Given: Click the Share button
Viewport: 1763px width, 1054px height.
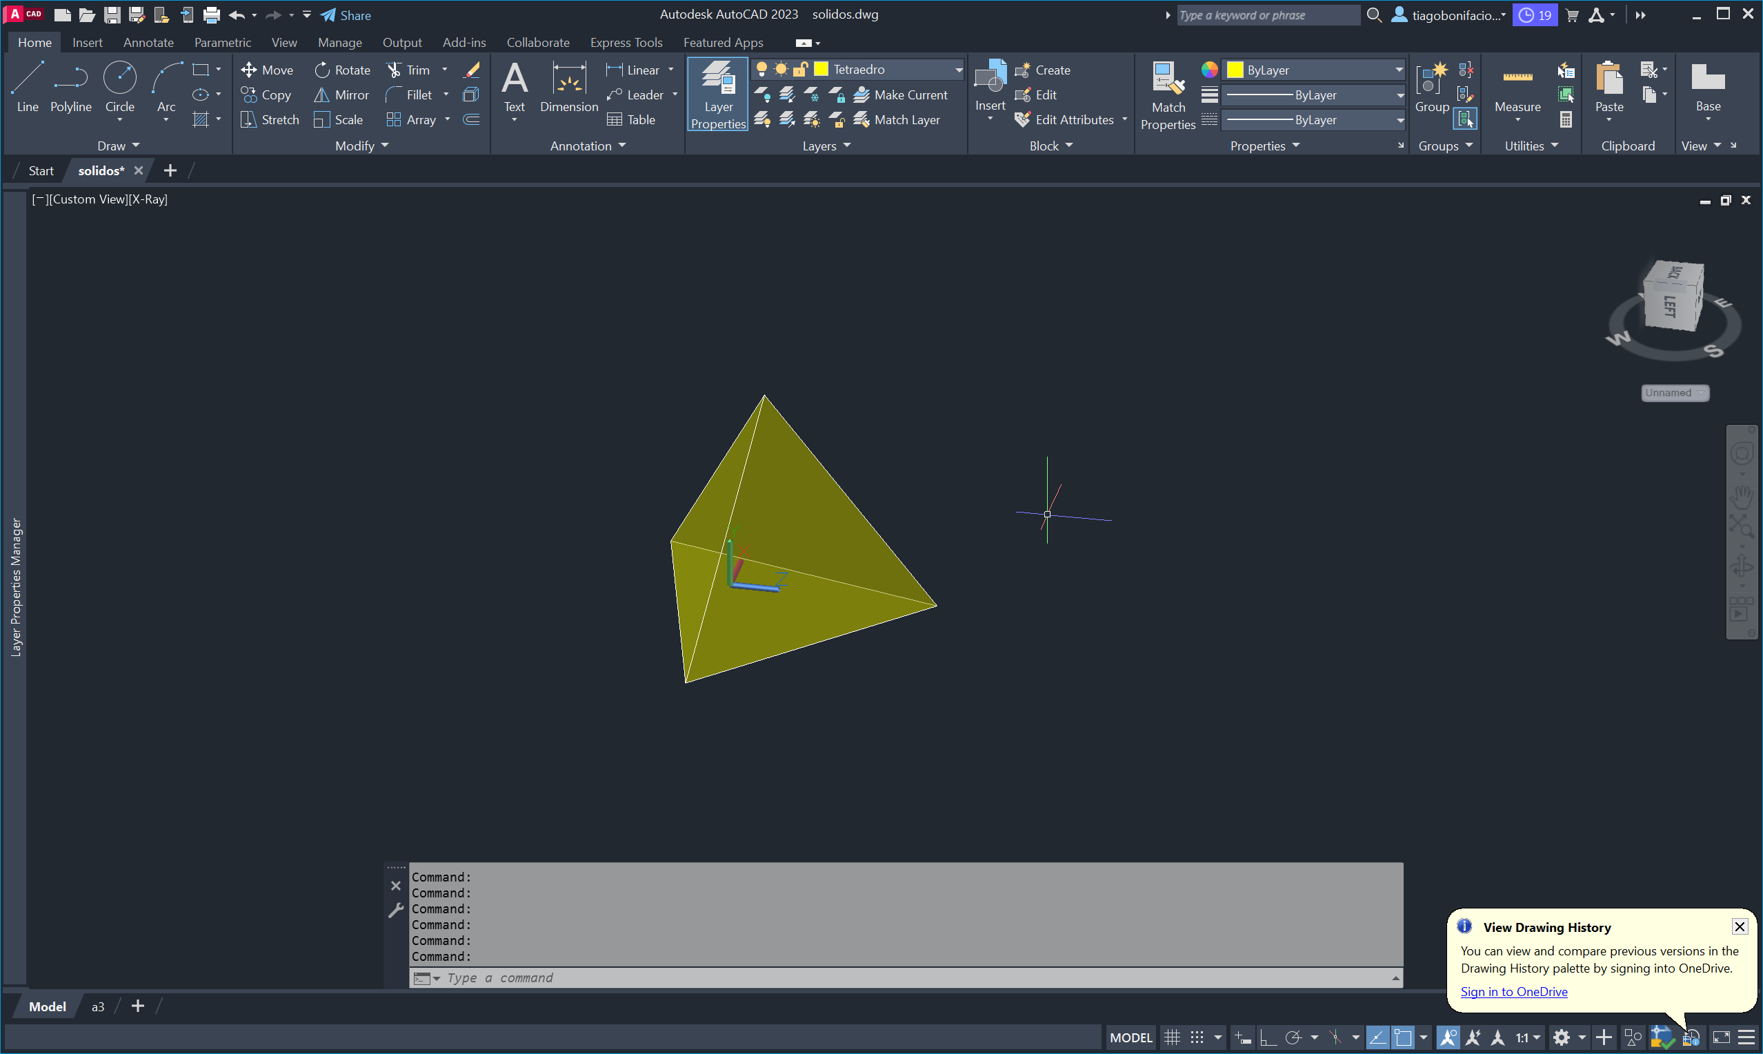Looking at the screenshot, I should [x=346, y=15].
